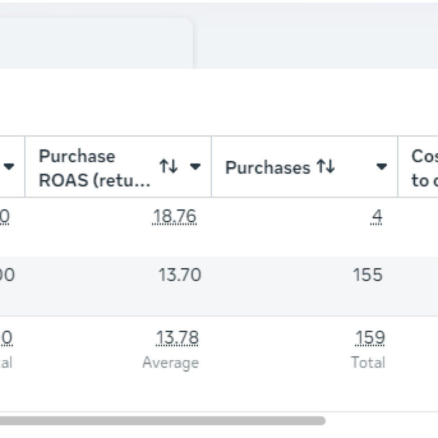Click the blank gray tab panel above the table

(96, 43)
